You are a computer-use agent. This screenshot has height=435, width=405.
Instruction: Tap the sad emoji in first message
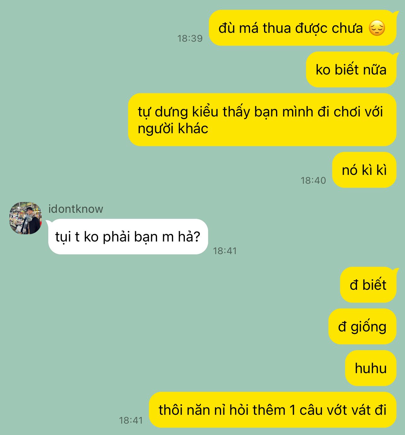point(377,28)
